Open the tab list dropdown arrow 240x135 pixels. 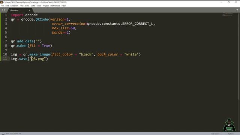click(237, 10)
